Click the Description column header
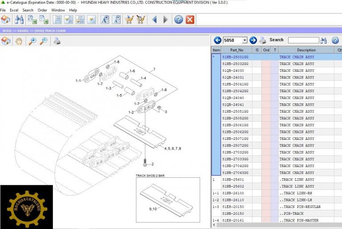This screenshot has width=342, height=229. [x=306, y=50]
